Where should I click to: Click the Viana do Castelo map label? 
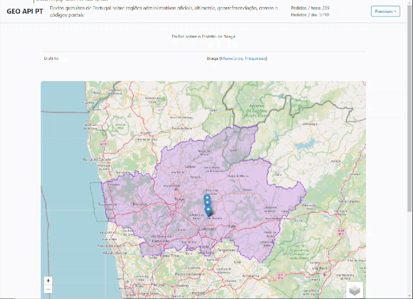point(96,159)
